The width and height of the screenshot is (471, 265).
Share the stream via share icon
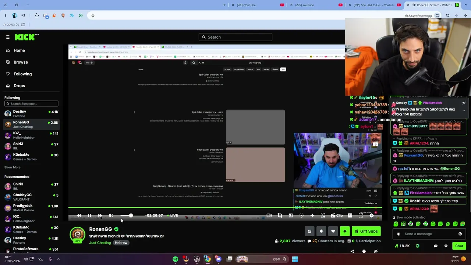pos(352,251)
